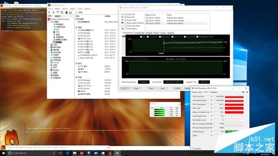Open GPU Temperature sensor dropdown
Viewport: 278px width, 156px height.
212,104
